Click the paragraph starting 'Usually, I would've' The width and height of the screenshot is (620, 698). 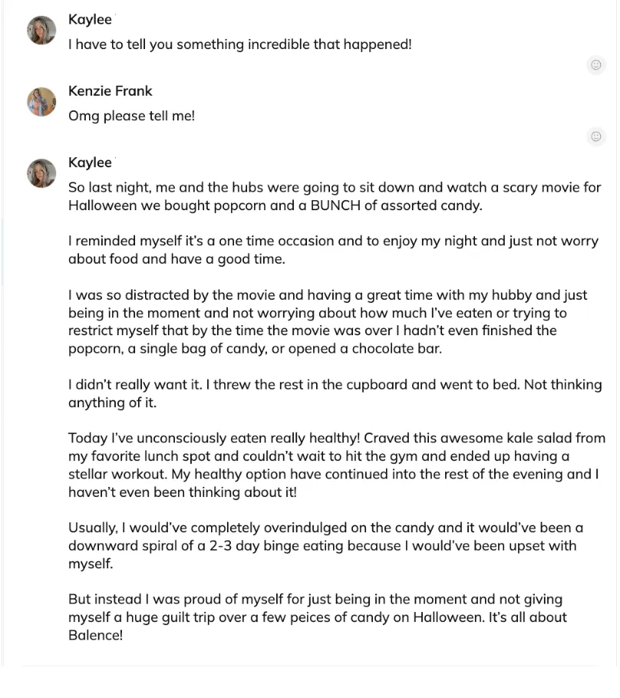(x=325, y=546)
